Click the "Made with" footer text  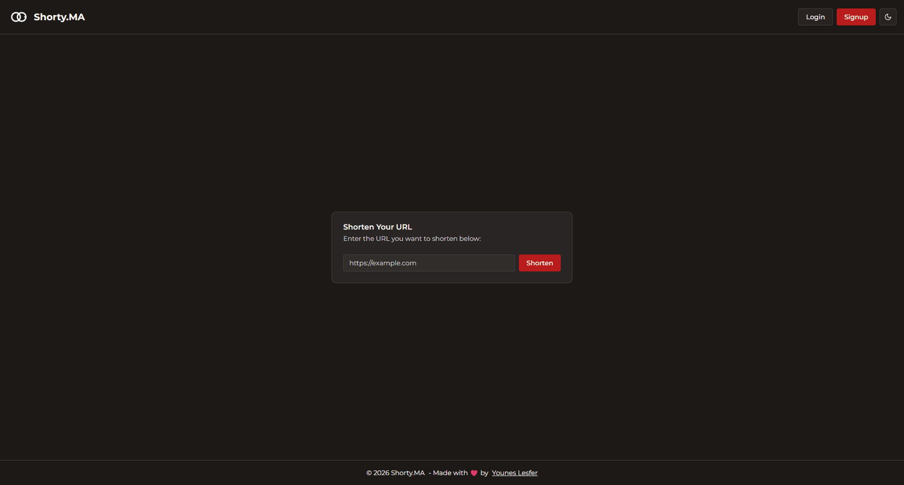450,473
